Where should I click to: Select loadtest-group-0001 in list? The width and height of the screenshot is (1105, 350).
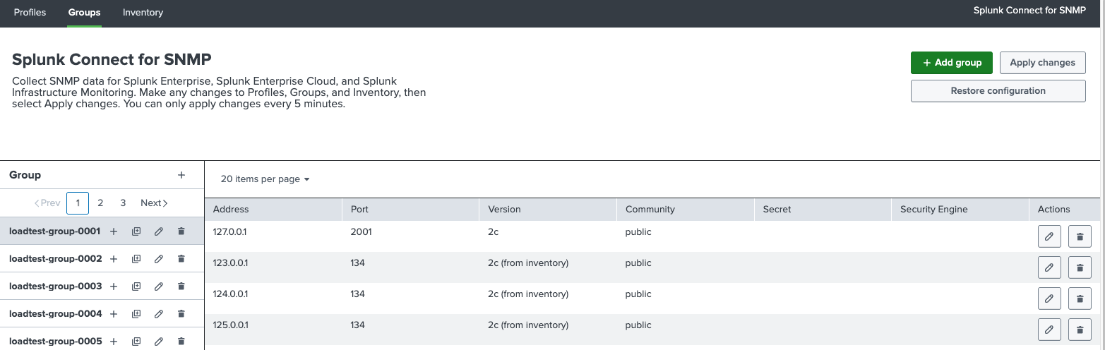(54, 231)
